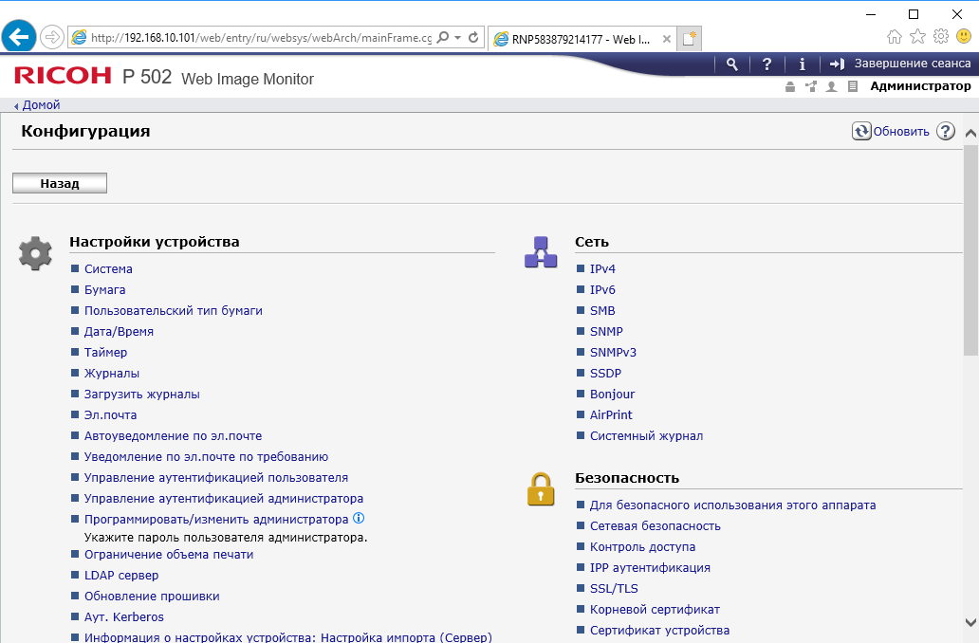Open help question mark in Ricoh header
The height and width of the screenshot is (643, 979).
coord(767,64)
